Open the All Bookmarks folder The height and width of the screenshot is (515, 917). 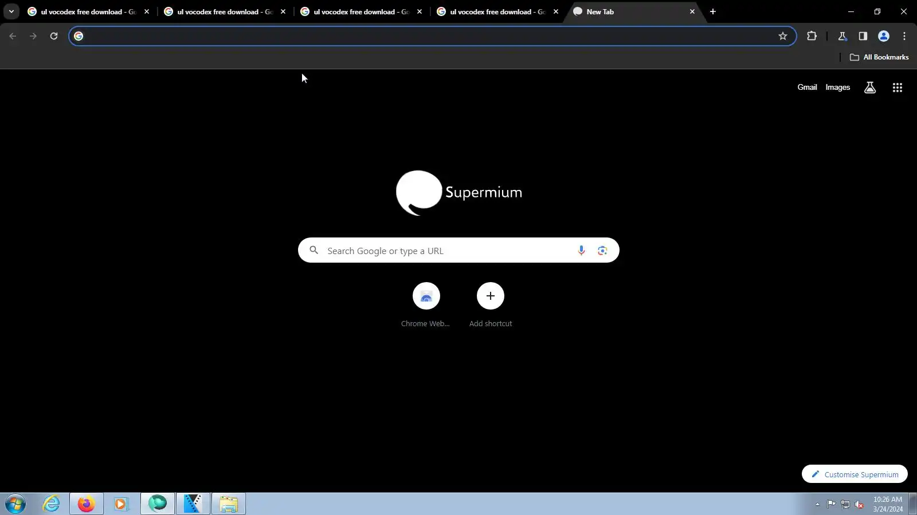pos(879,57)
